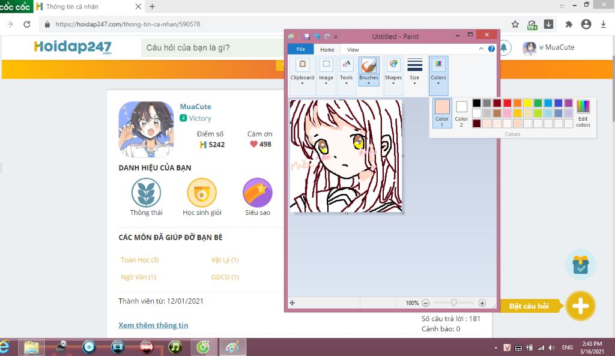Click Xem thêm thông tin link
615x356 pixels.
pos(153,325)
